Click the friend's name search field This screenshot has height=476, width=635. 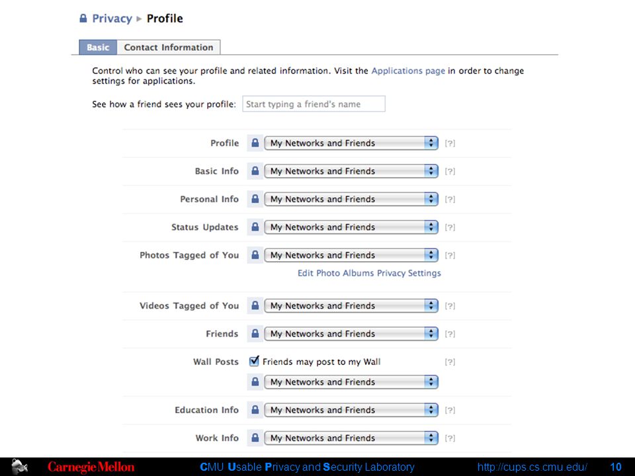point(314,104)
